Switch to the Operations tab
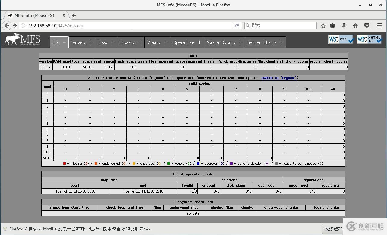Image resolution: width=387 pixels, height=235 pixels. point(184,42)
